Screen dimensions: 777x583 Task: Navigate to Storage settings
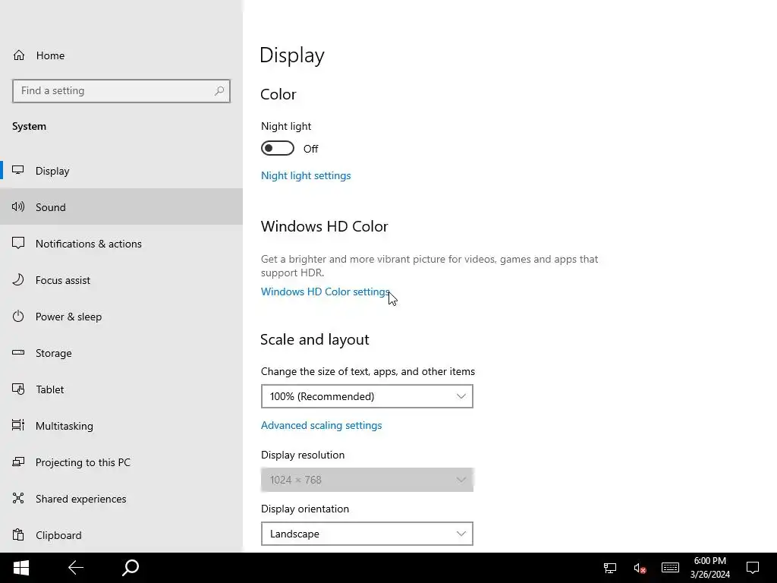[x=121, y=353]
